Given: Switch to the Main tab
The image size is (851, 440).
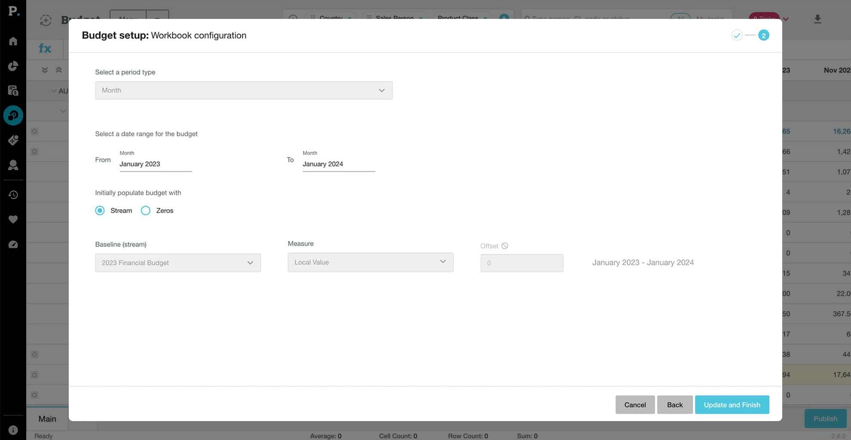Looking at the screenshot, I should coord(47,419).
